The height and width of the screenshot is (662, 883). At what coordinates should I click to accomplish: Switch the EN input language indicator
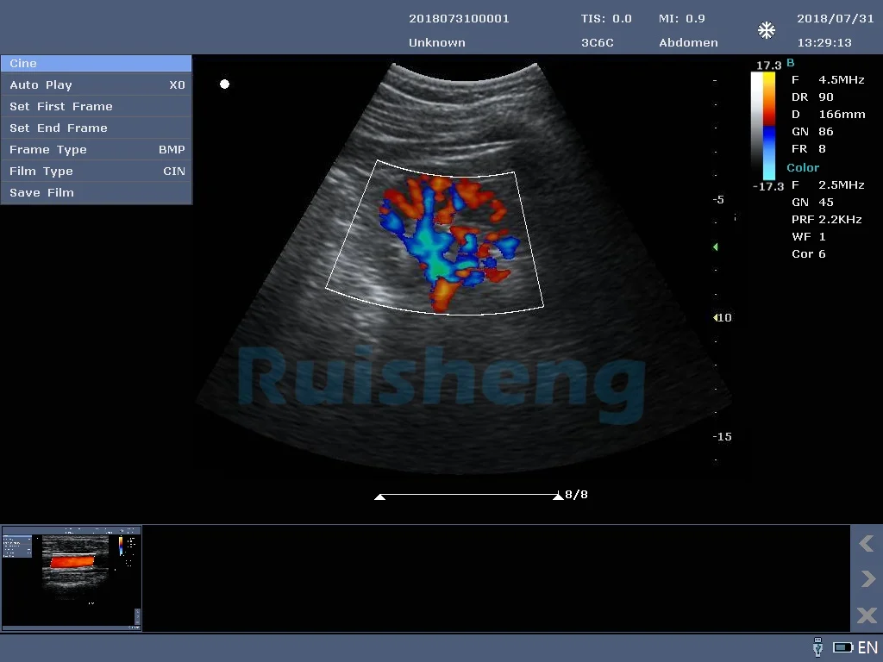(867, 647)
